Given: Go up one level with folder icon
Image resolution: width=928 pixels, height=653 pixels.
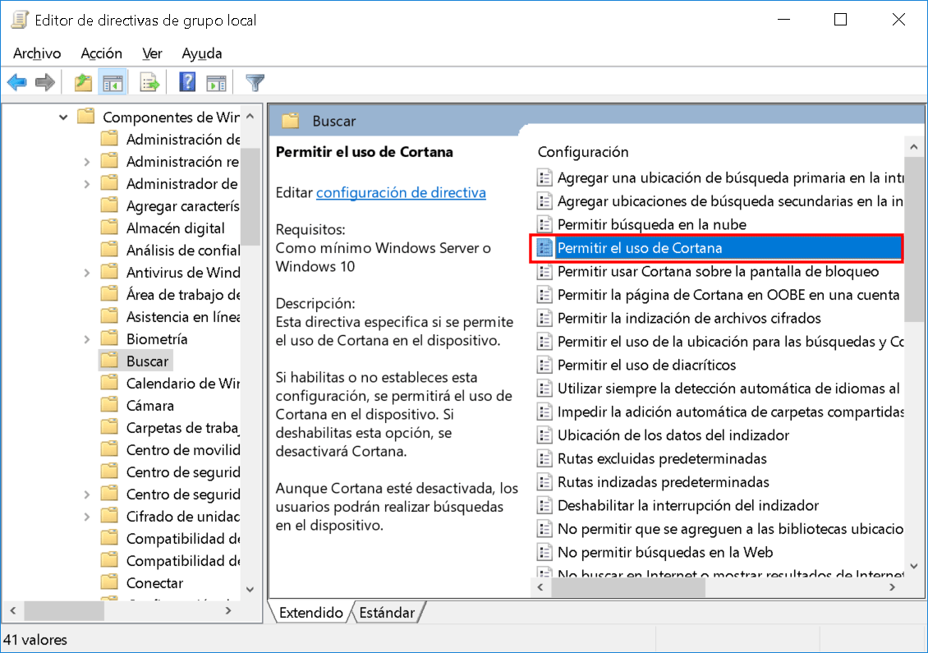Looking at the screenshot, I should coord(83,82).
